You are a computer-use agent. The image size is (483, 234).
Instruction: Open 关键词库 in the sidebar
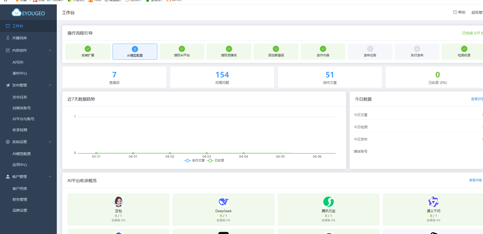pos(20,38)
